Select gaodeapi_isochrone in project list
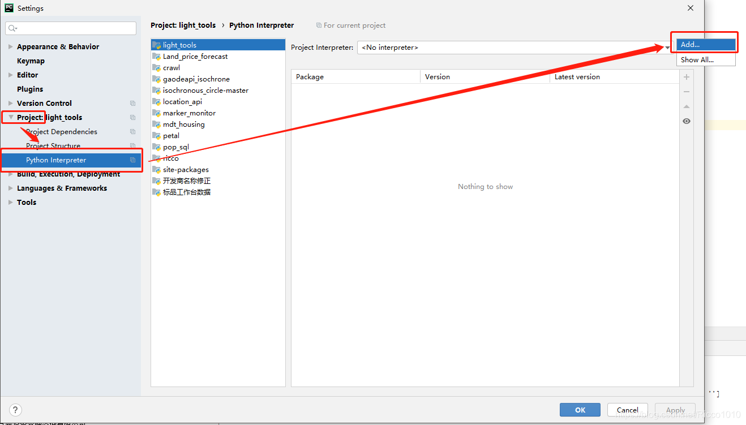 coord(218,79)
